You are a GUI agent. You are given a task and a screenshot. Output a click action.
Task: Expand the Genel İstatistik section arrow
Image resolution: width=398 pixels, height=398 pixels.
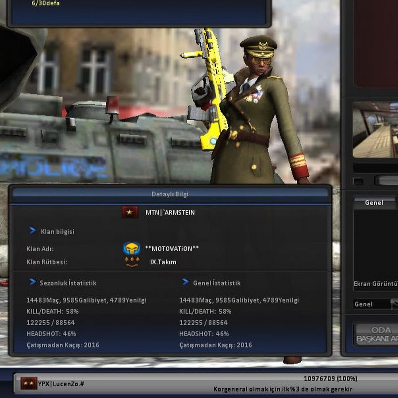coord(185,282)
